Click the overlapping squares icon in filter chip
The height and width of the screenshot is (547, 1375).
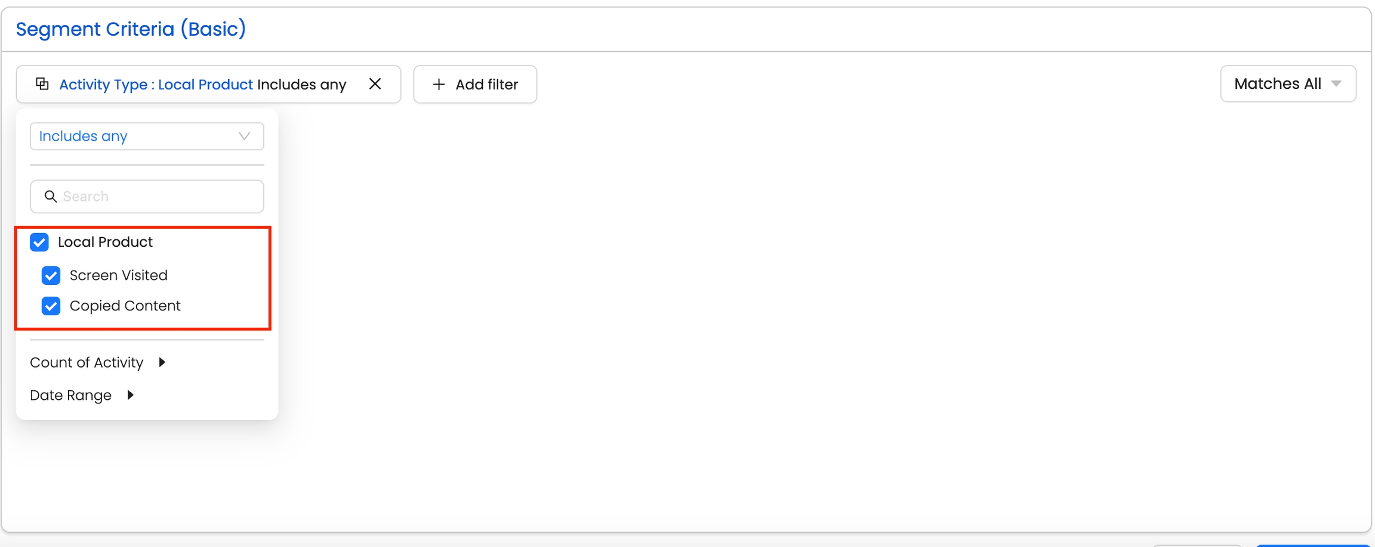(42, 84)
